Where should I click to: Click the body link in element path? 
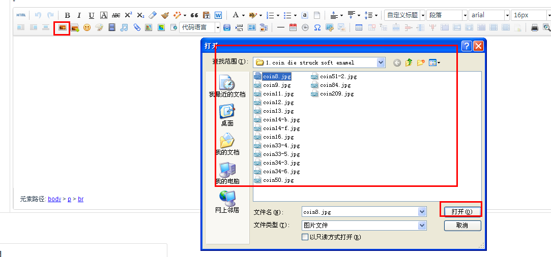tap(54, 199)
